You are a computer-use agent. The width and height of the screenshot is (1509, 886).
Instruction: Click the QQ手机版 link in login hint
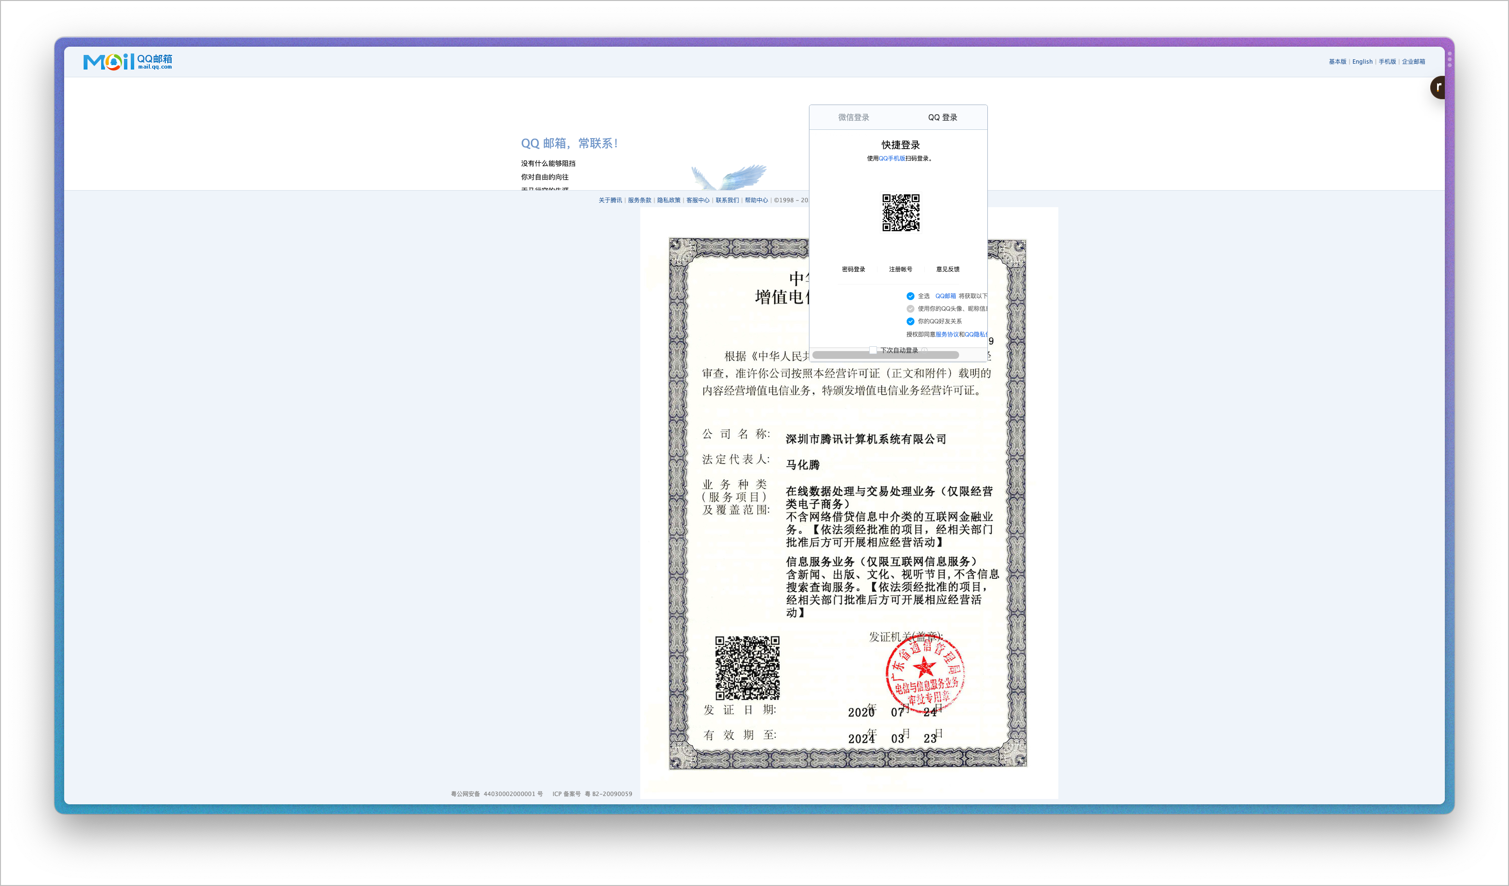point(892,159)
